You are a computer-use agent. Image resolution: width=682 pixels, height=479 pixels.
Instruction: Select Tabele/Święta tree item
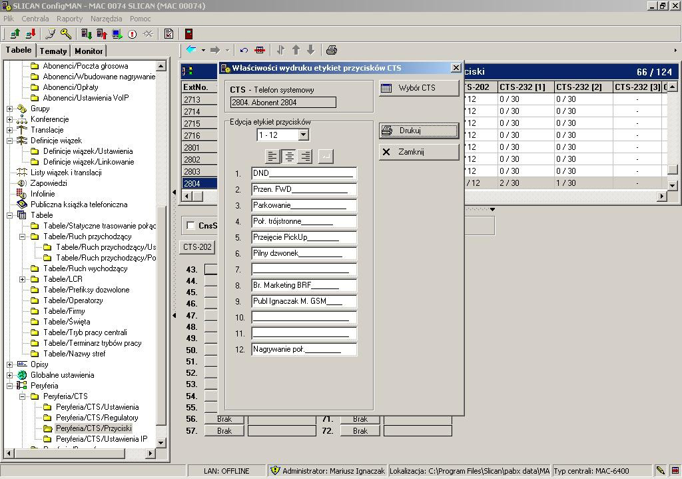[x=67, y=322]
